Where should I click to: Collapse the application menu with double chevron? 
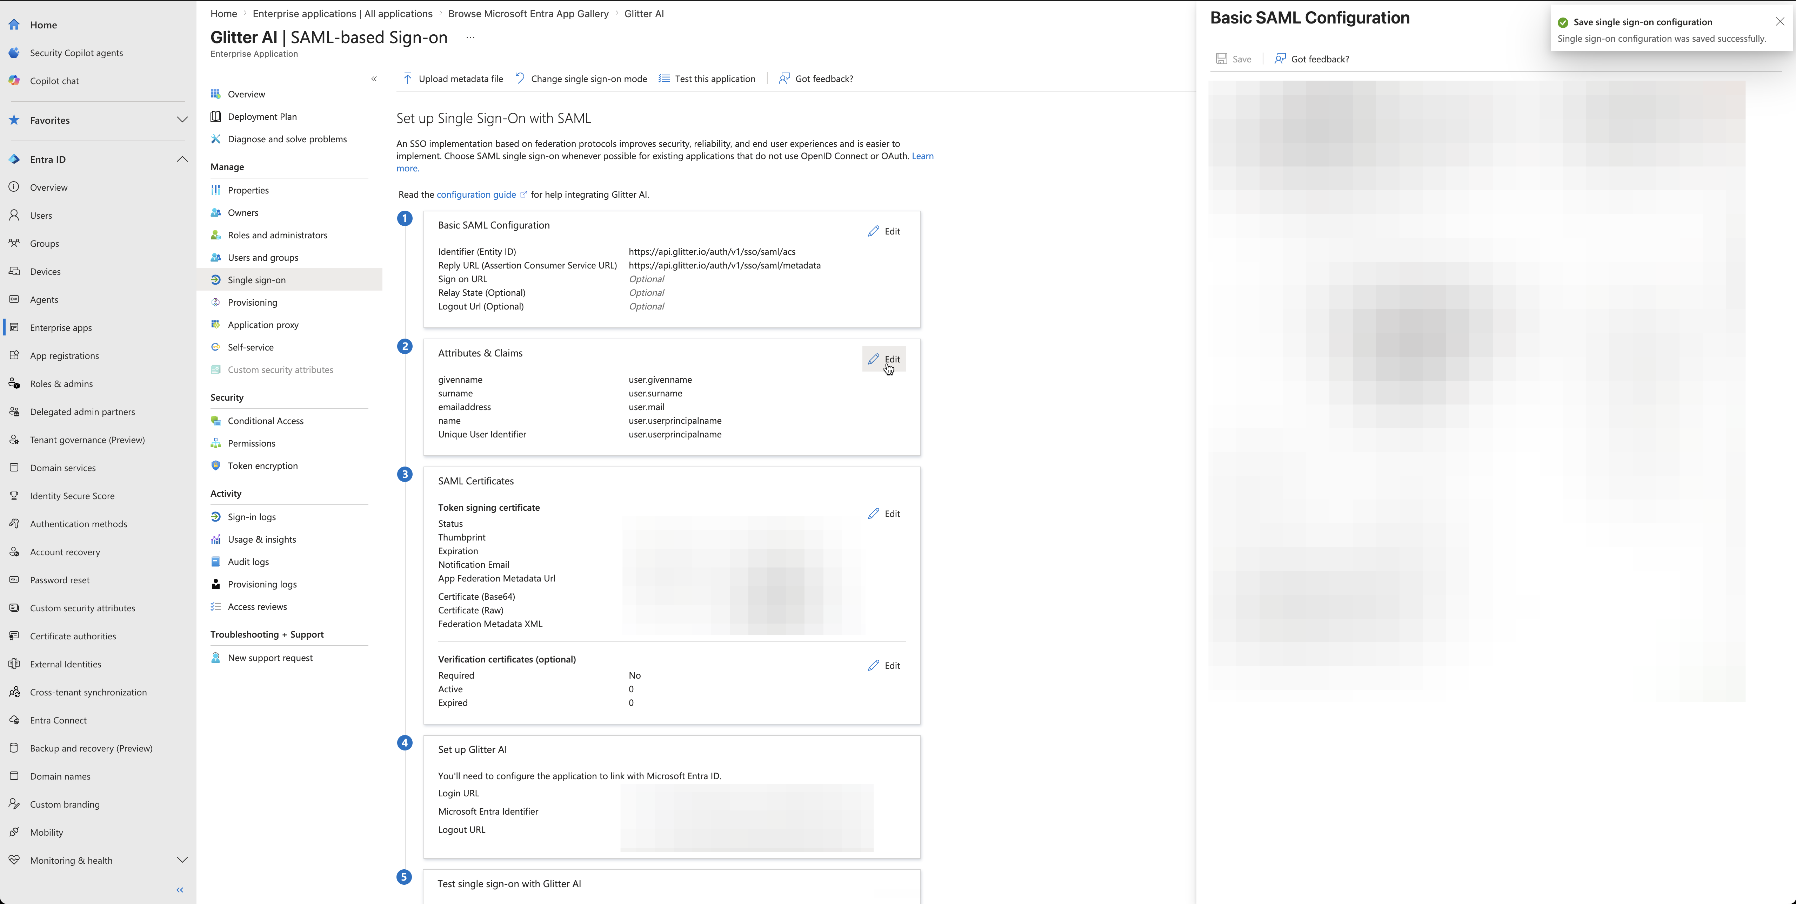(x=374, y=79)
